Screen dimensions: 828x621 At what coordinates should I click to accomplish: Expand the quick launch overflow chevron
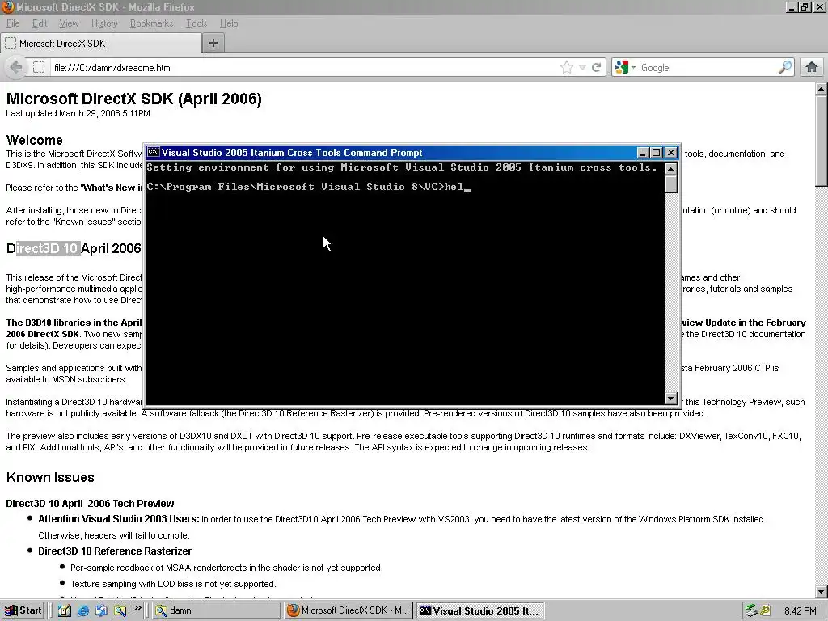[137, 608]
